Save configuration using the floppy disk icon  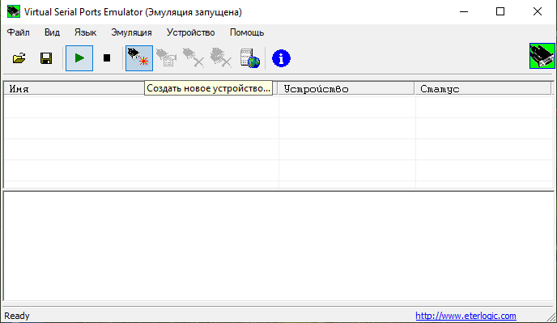(46, 58)
